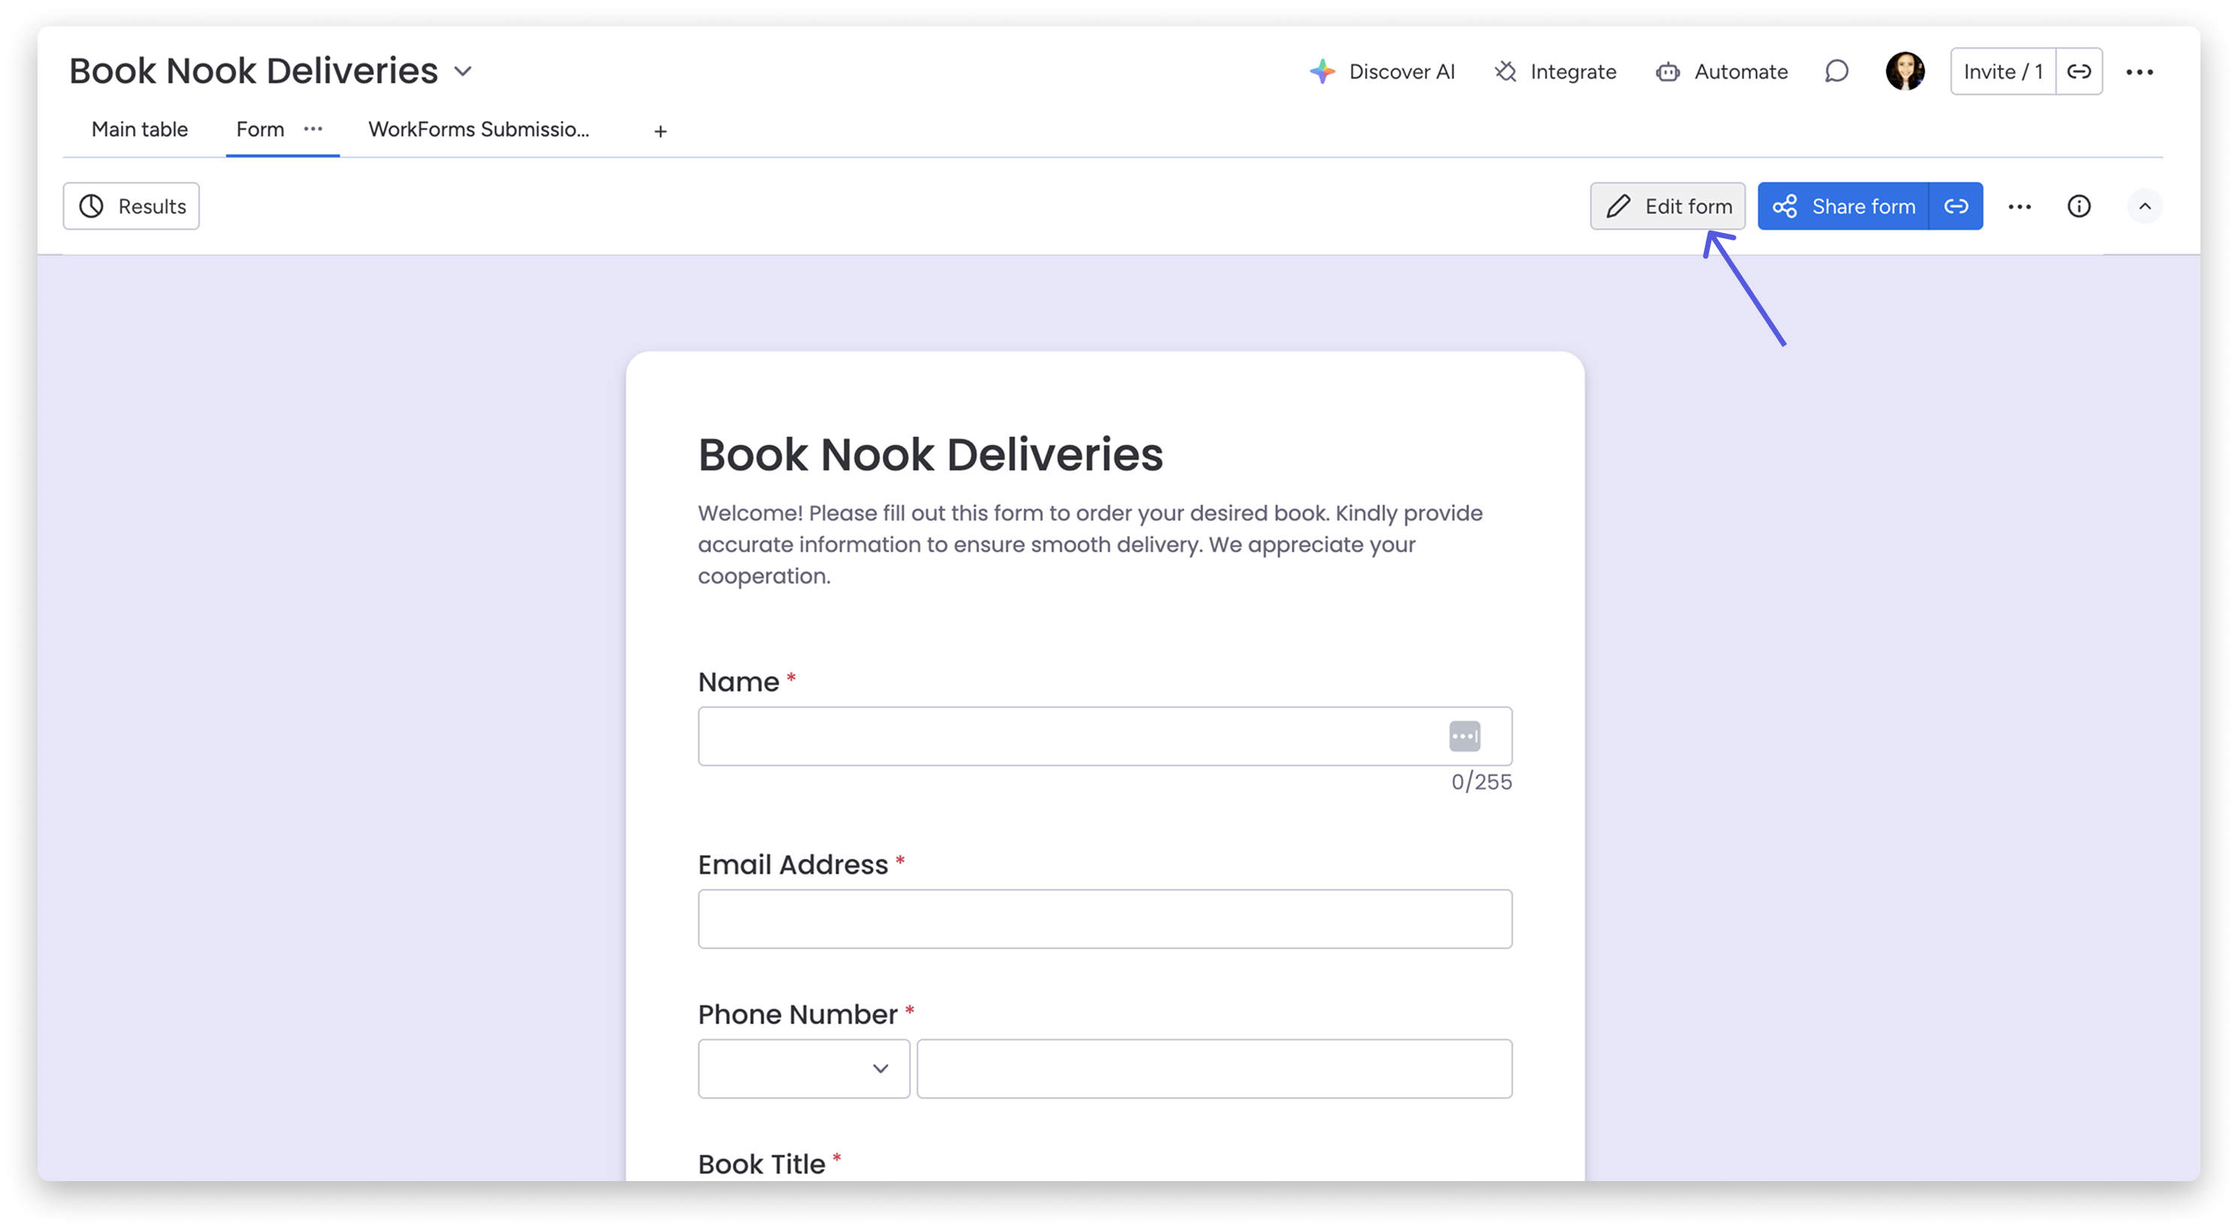Expand the Book Nook Deliveries board title dropdown
The image size is (2238, 1230).
tap(463, 72)
